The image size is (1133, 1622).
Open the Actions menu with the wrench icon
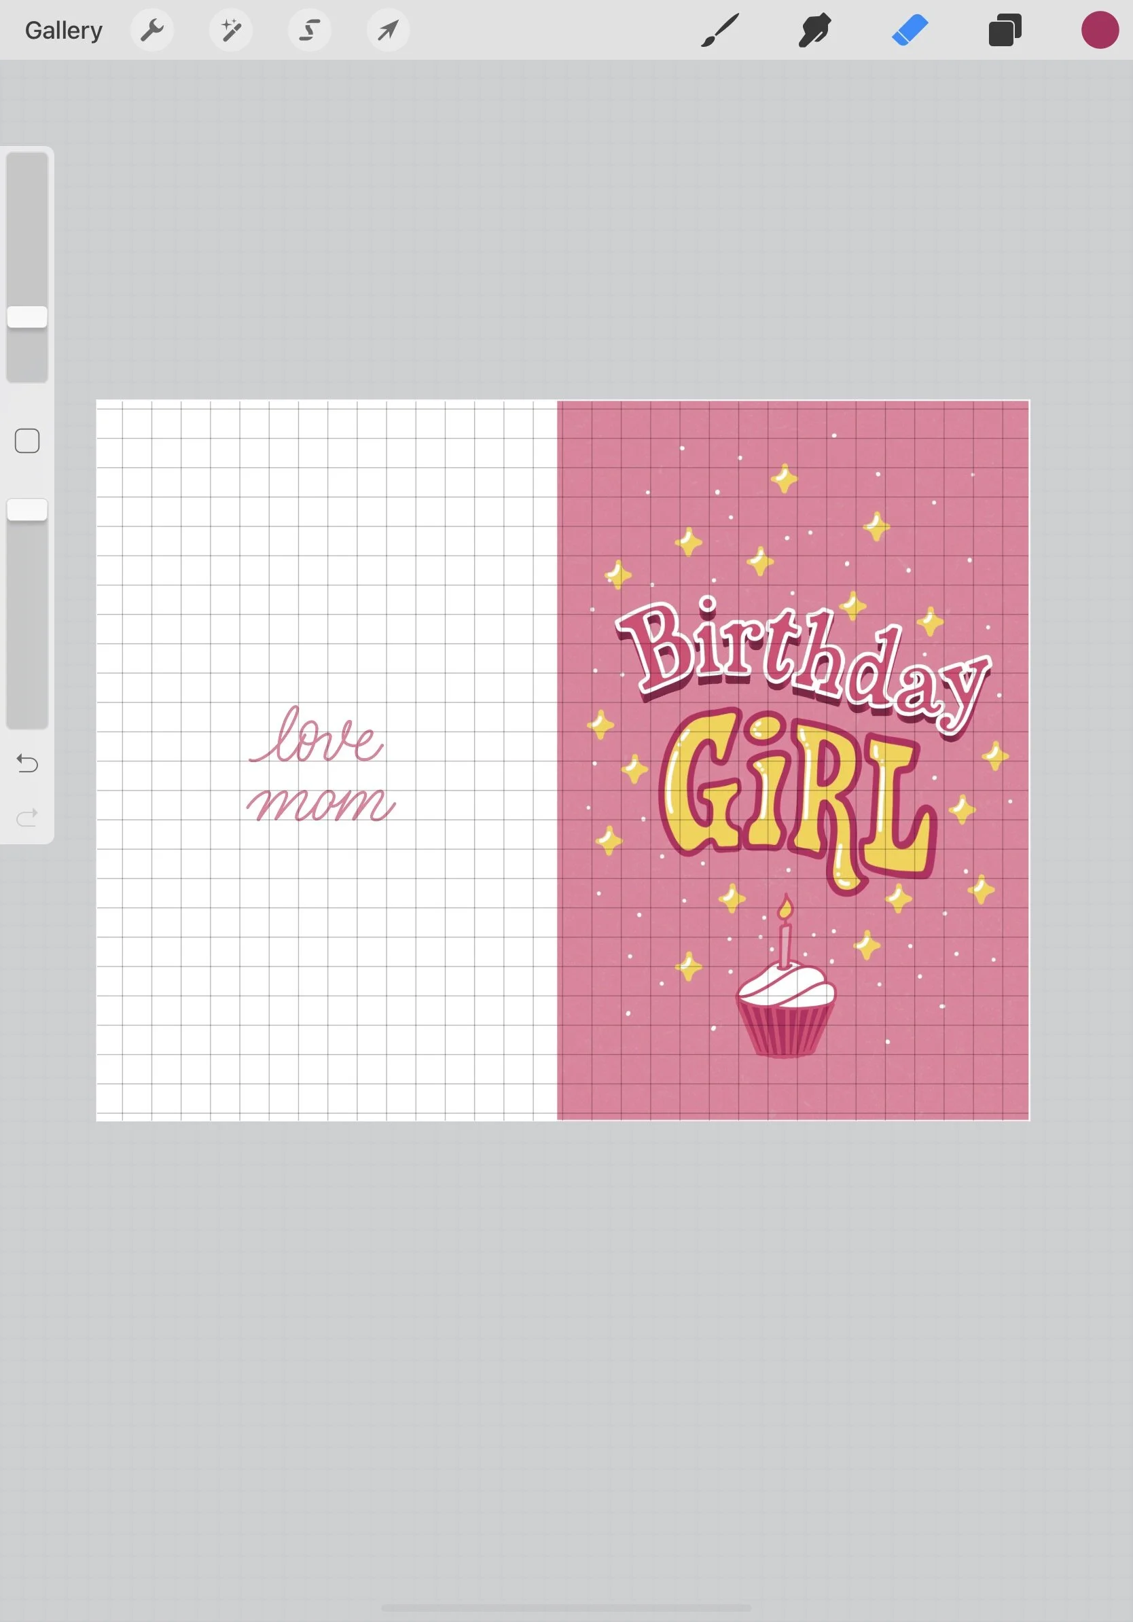[153, 30]
